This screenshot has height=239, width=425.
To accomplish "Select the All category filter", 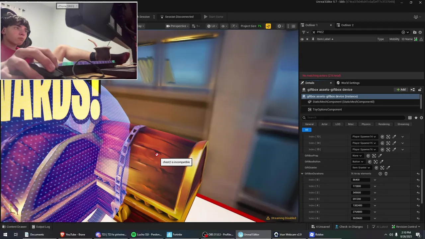I will 306,130.
